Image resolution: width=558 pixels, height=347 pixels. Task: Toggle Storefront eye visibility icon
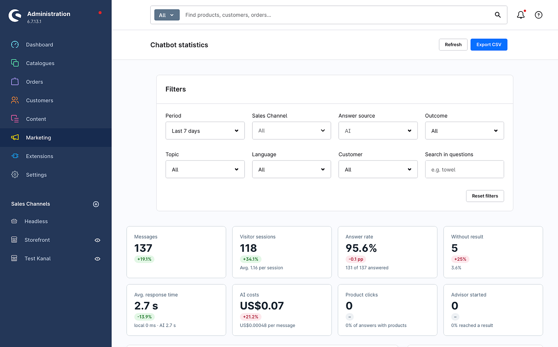[x=98, y=240]
